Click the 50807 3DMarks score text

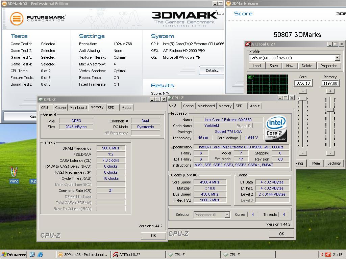297,35
